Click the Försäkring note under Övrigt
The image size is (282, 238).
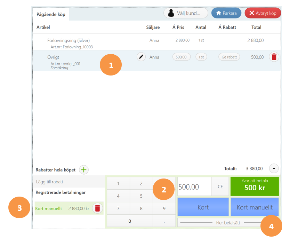59,68
